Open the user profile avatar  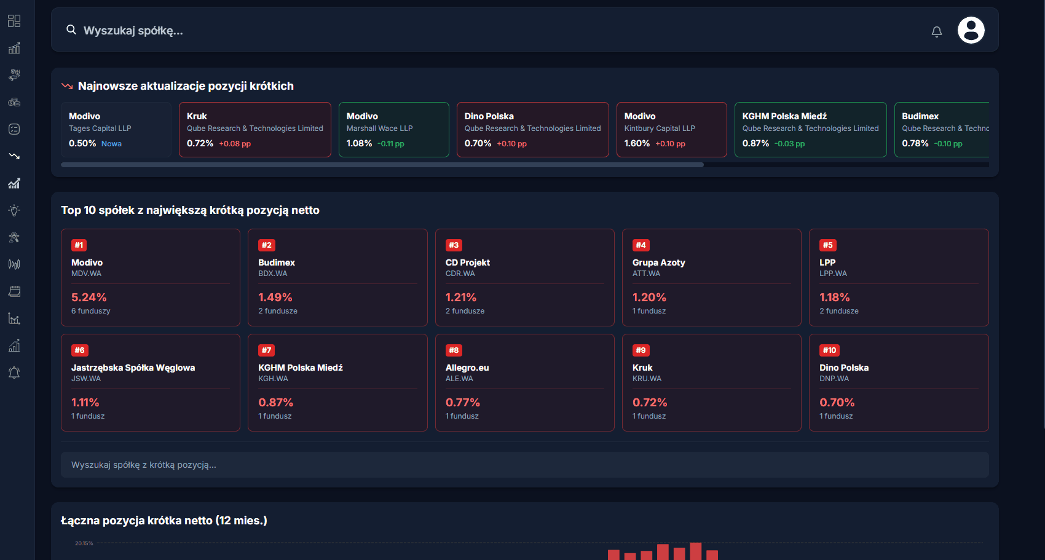pos(971,30)
